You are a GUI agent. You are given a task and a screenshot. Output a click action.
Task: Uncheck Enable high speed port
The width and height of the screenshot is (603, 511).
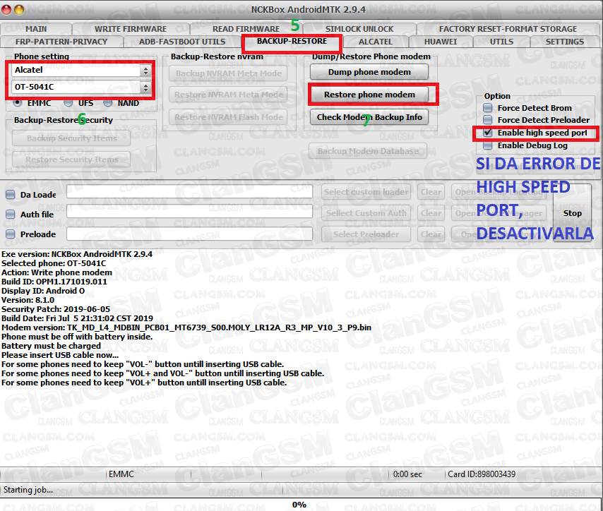488,133
